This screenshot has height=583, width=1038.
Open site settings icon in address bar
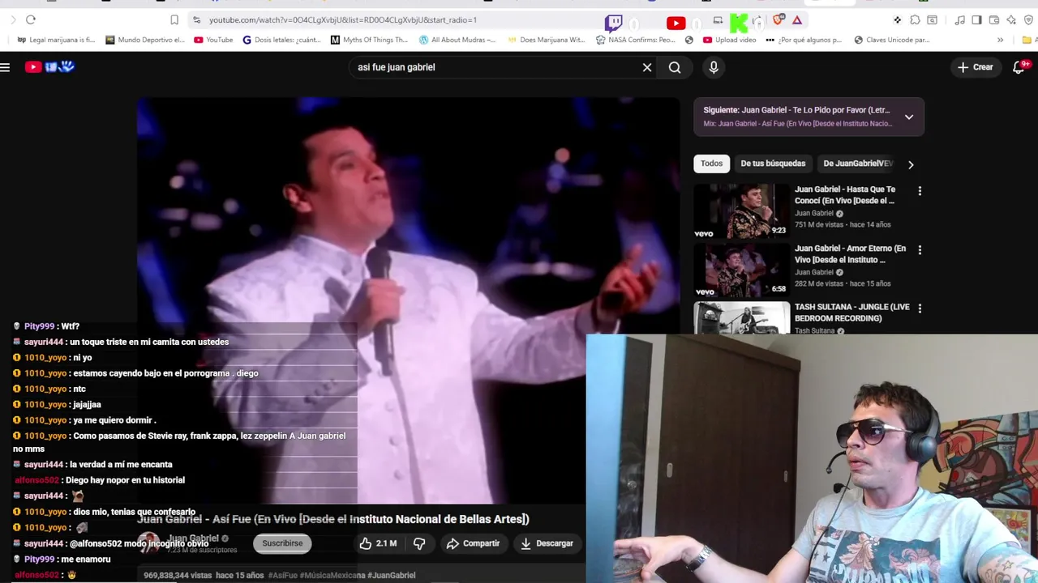[196, 19]
